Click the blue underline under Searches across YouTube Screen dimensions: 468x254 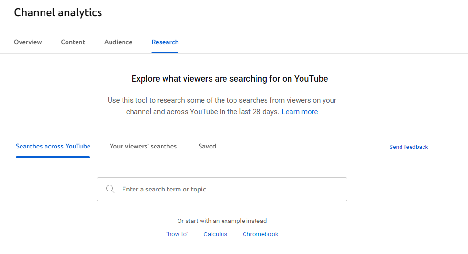point(53,157)
